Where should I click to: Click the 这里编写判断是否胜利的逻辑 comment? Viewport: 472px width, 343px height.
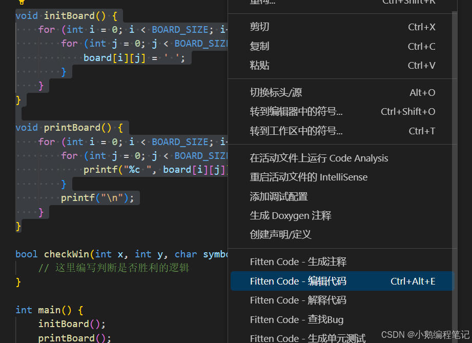tap(114, 268)
